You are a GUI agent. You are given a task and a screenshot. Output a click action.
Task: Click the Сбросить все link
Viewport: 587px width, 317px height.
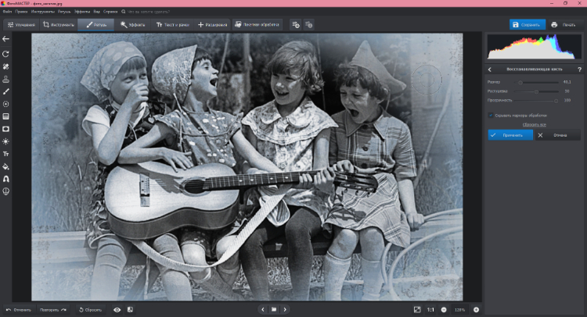click(535, 124)
